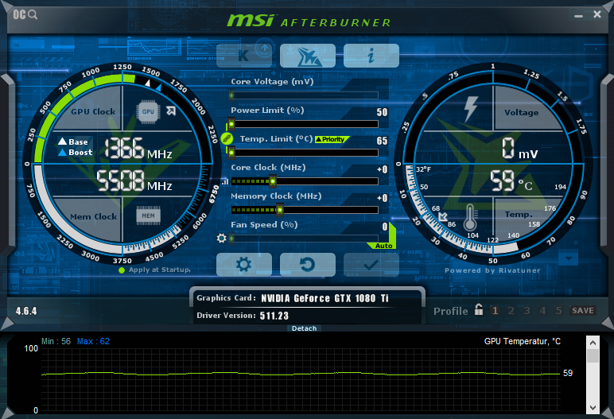Viewport: 614px width, 419px height.
Task: Click Powered by Rivatuner text
Action: pos(492,270)
